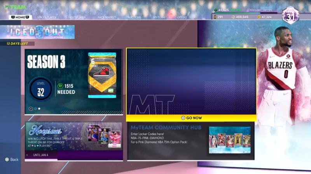This screenshot has height=174, width=311.
Task: Switch to the Multiplayer tab
Action: [x=77, y=17]
